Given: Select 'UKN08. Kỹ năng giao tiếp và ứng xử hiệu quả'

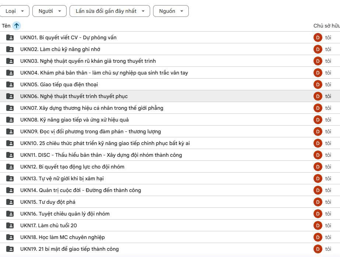Looking at the screenshot, I should (74, 120).
